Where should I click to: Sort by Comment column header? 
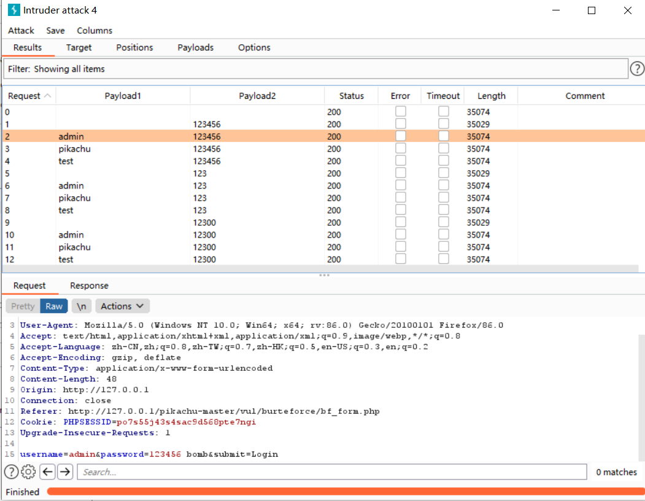(x=584, y=96)
